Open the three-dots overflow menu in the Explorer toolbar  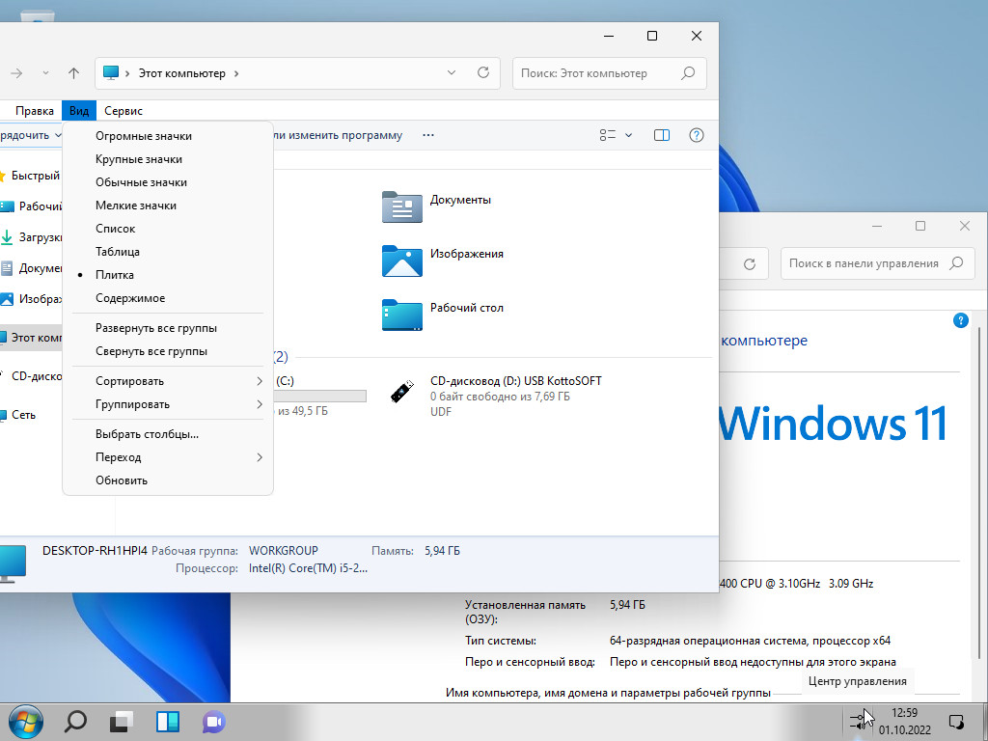pyautogui.click(x=428, y=135)
